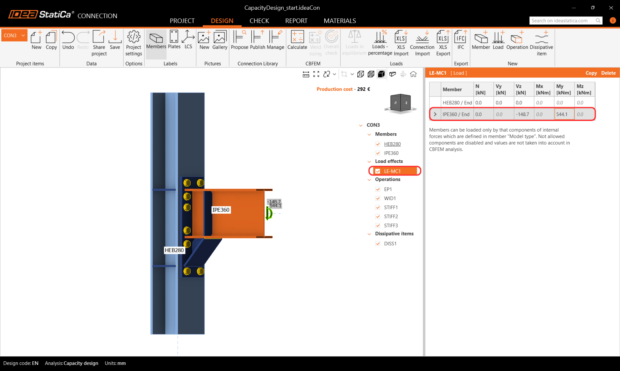Open the info icon near search
The height and width of the screenshot is (371, 620).
point(613,20)
